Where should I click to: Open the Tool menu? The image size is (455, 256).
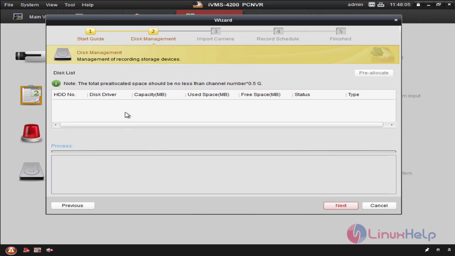[x=70, y=5]
